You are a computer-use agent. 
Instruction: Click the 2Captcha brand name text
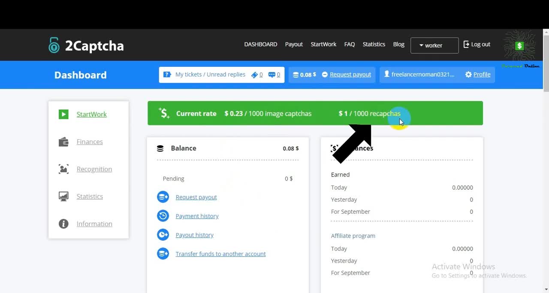[94, 46]
